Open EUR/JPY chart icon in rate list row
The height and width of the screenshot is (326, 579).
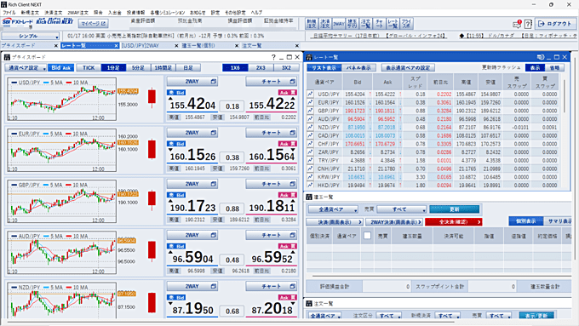(310, 102)
